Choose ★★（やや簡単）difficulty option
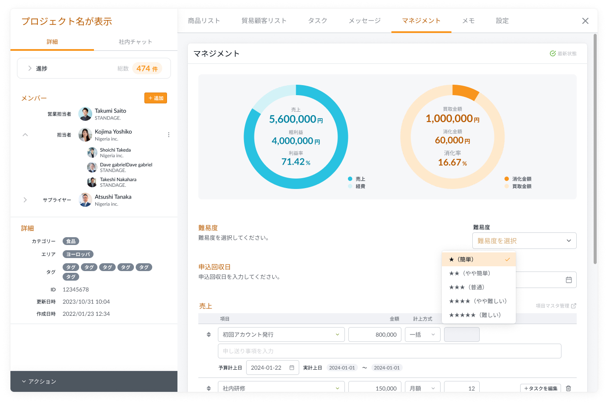Screen dimensions: 608x404 point(479,273)
